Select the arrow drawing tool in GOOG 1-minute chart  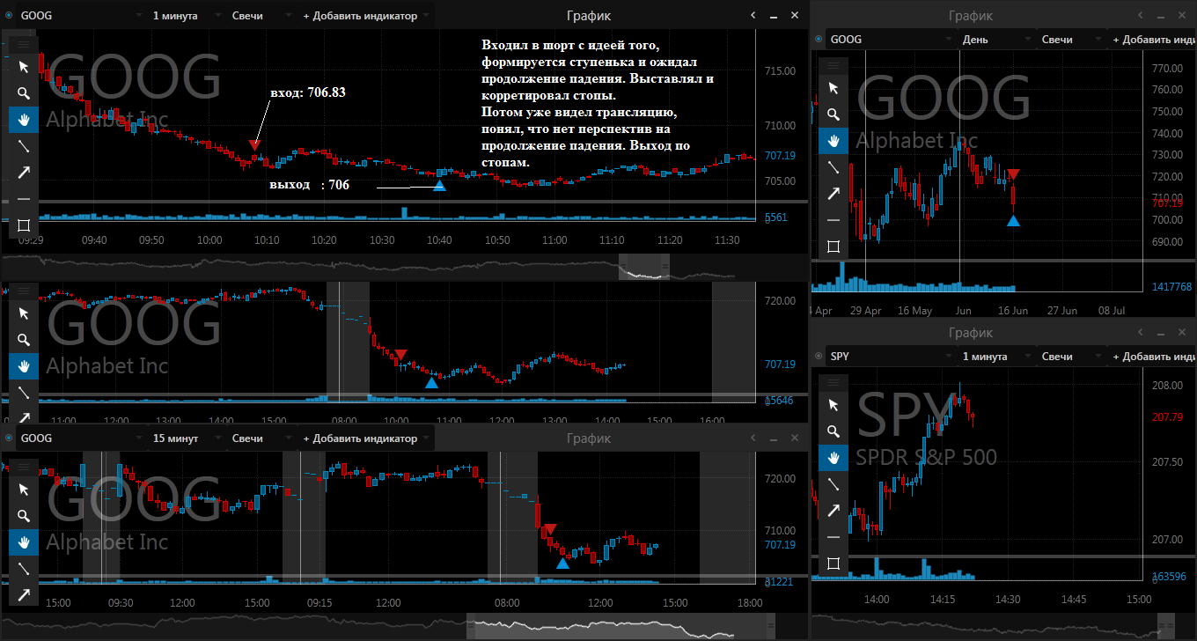24,173
